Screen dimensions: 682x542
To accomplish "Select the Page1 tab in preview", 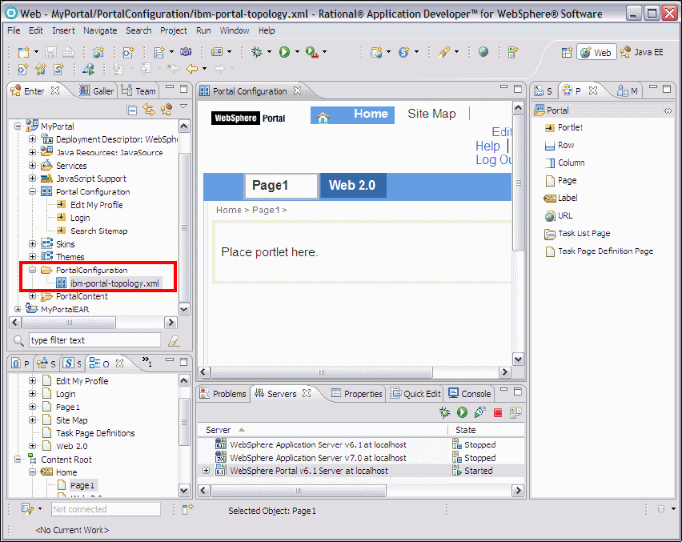I will point(281,186).
